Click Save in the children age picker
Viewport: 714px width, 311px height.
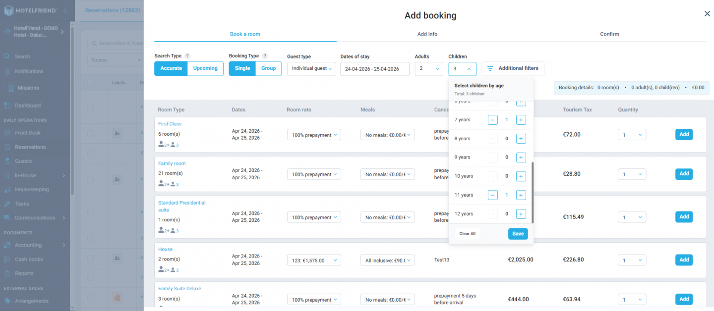coord(518,233)
